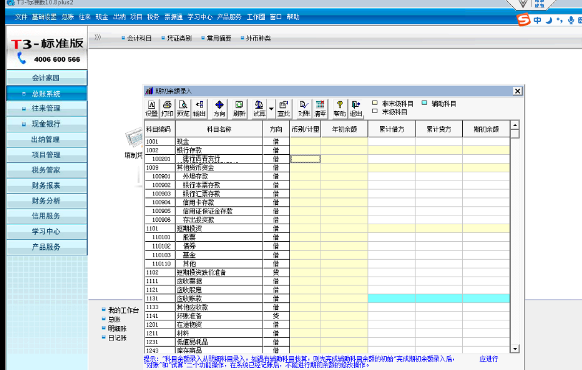Select the 应收账款 row 1131
Image resolution: width=582 pixels, height=370 pixels.
(327, 298)
